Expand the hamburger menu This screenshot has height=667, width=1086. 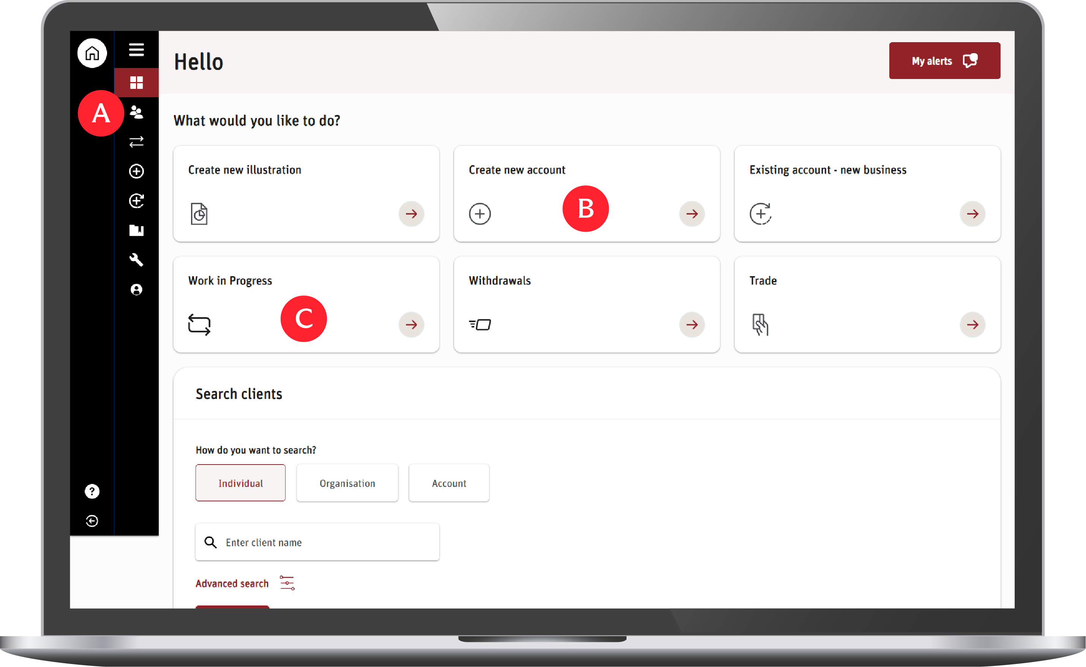pos(136,50)
